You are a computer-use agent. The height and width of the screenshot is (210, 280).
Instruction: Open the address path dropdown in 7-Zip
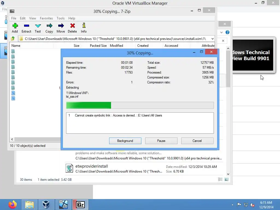(212, 39)
